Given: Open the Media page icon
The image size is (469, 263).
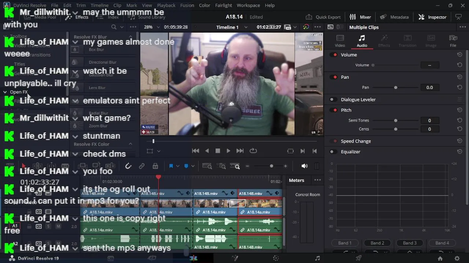Looking at the screenshot, I should 111,258.
